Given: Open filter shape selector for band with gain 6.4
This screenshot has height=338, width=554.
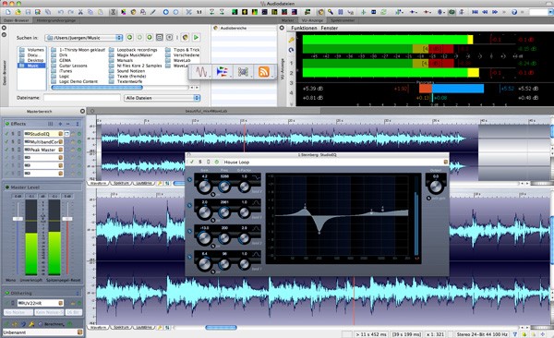Looking at the screenshot, I should click(256, 254).
